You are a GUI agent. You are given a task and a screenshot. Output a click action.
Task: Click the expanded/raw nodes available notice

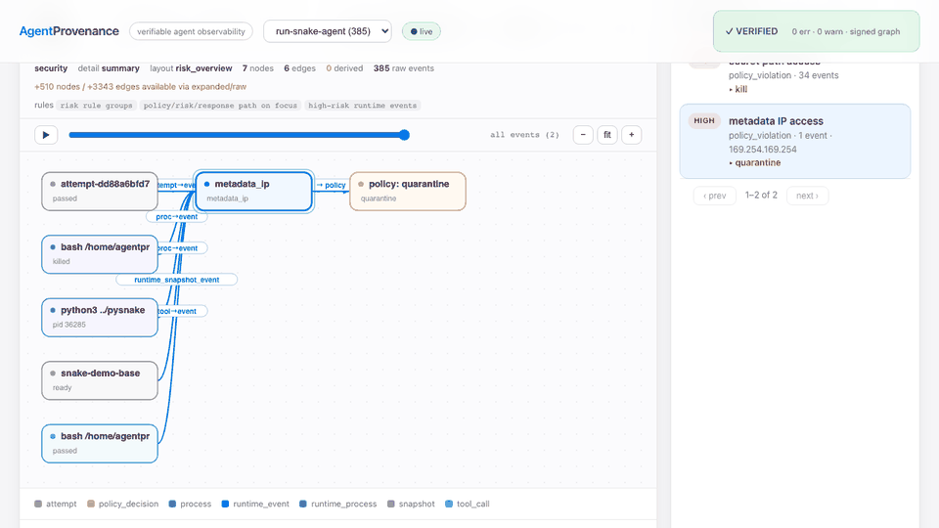(140, 87)
